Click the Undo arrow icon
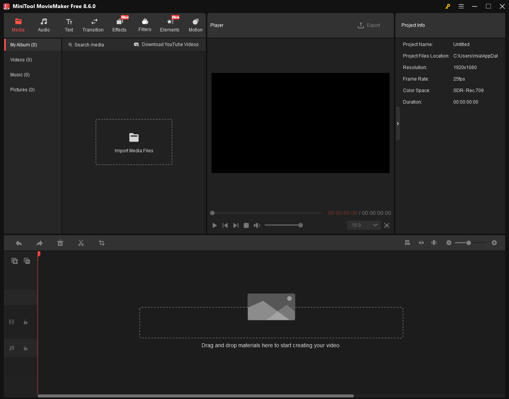 pos(19,243)
